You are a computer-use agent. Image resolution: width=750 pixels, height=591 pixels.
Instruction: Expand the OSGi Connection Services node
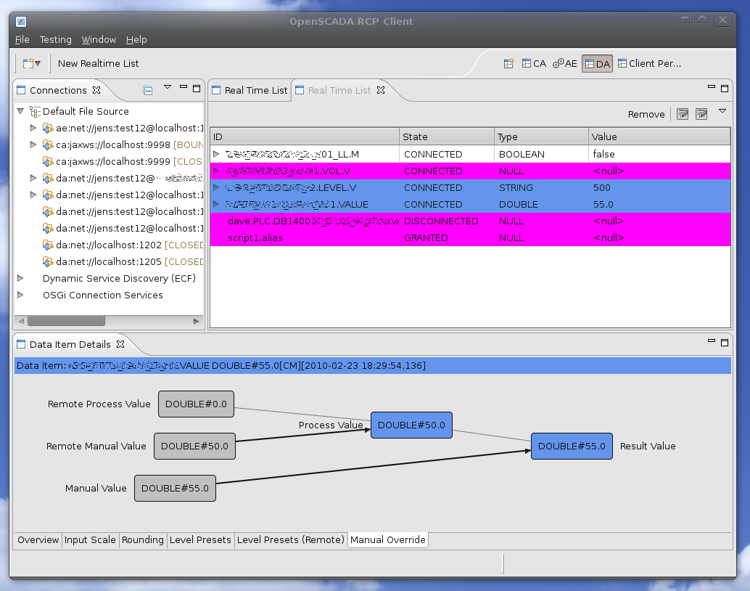click(20, 295)
